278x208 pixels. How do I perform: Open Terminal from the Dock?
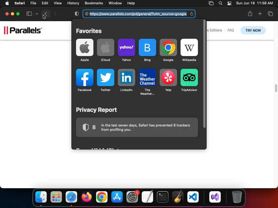163,197
